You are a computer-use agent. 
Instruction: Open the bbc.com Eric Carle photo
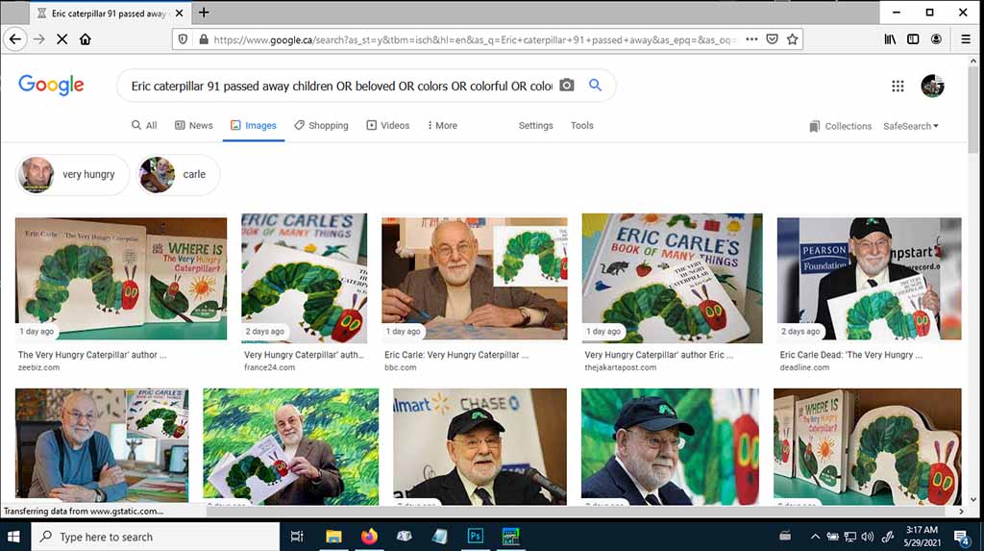point(475,278)
